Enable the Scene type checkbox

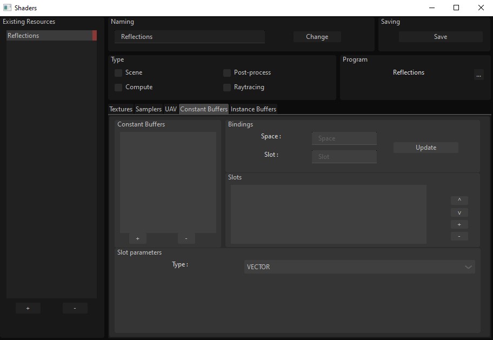(118, 73)
